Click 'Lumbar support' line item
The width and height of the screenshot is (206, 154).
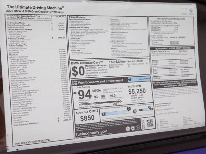point(17,83)
